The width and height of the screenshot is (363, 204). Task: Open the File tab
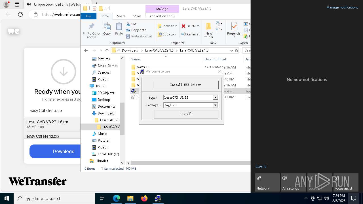(88, 16)
